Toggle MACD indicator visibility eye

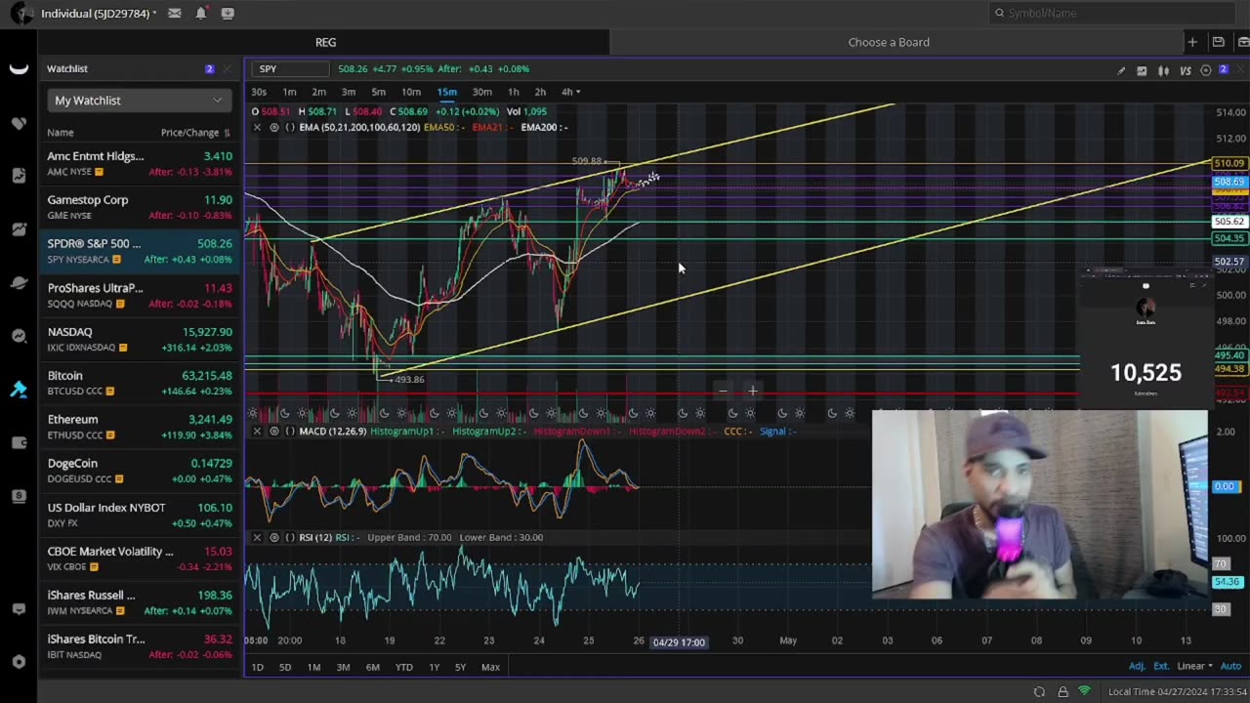pyautogui.click(x=273, y=431)
